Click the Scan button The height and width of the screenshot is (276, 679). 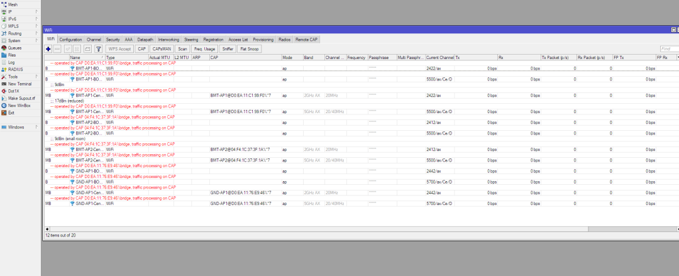pos(182,49)
